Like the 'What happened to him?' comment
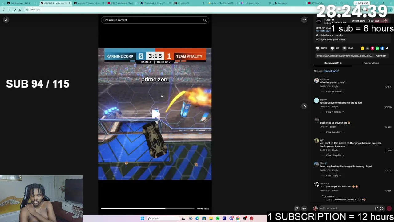 (x=387, y=87)
